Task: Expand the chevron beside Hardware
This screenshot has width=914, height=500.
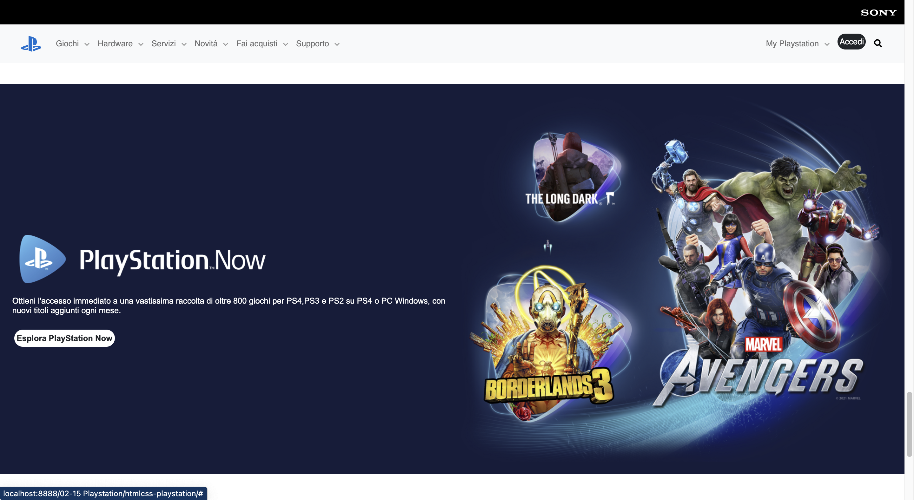Action: (141, 44)
